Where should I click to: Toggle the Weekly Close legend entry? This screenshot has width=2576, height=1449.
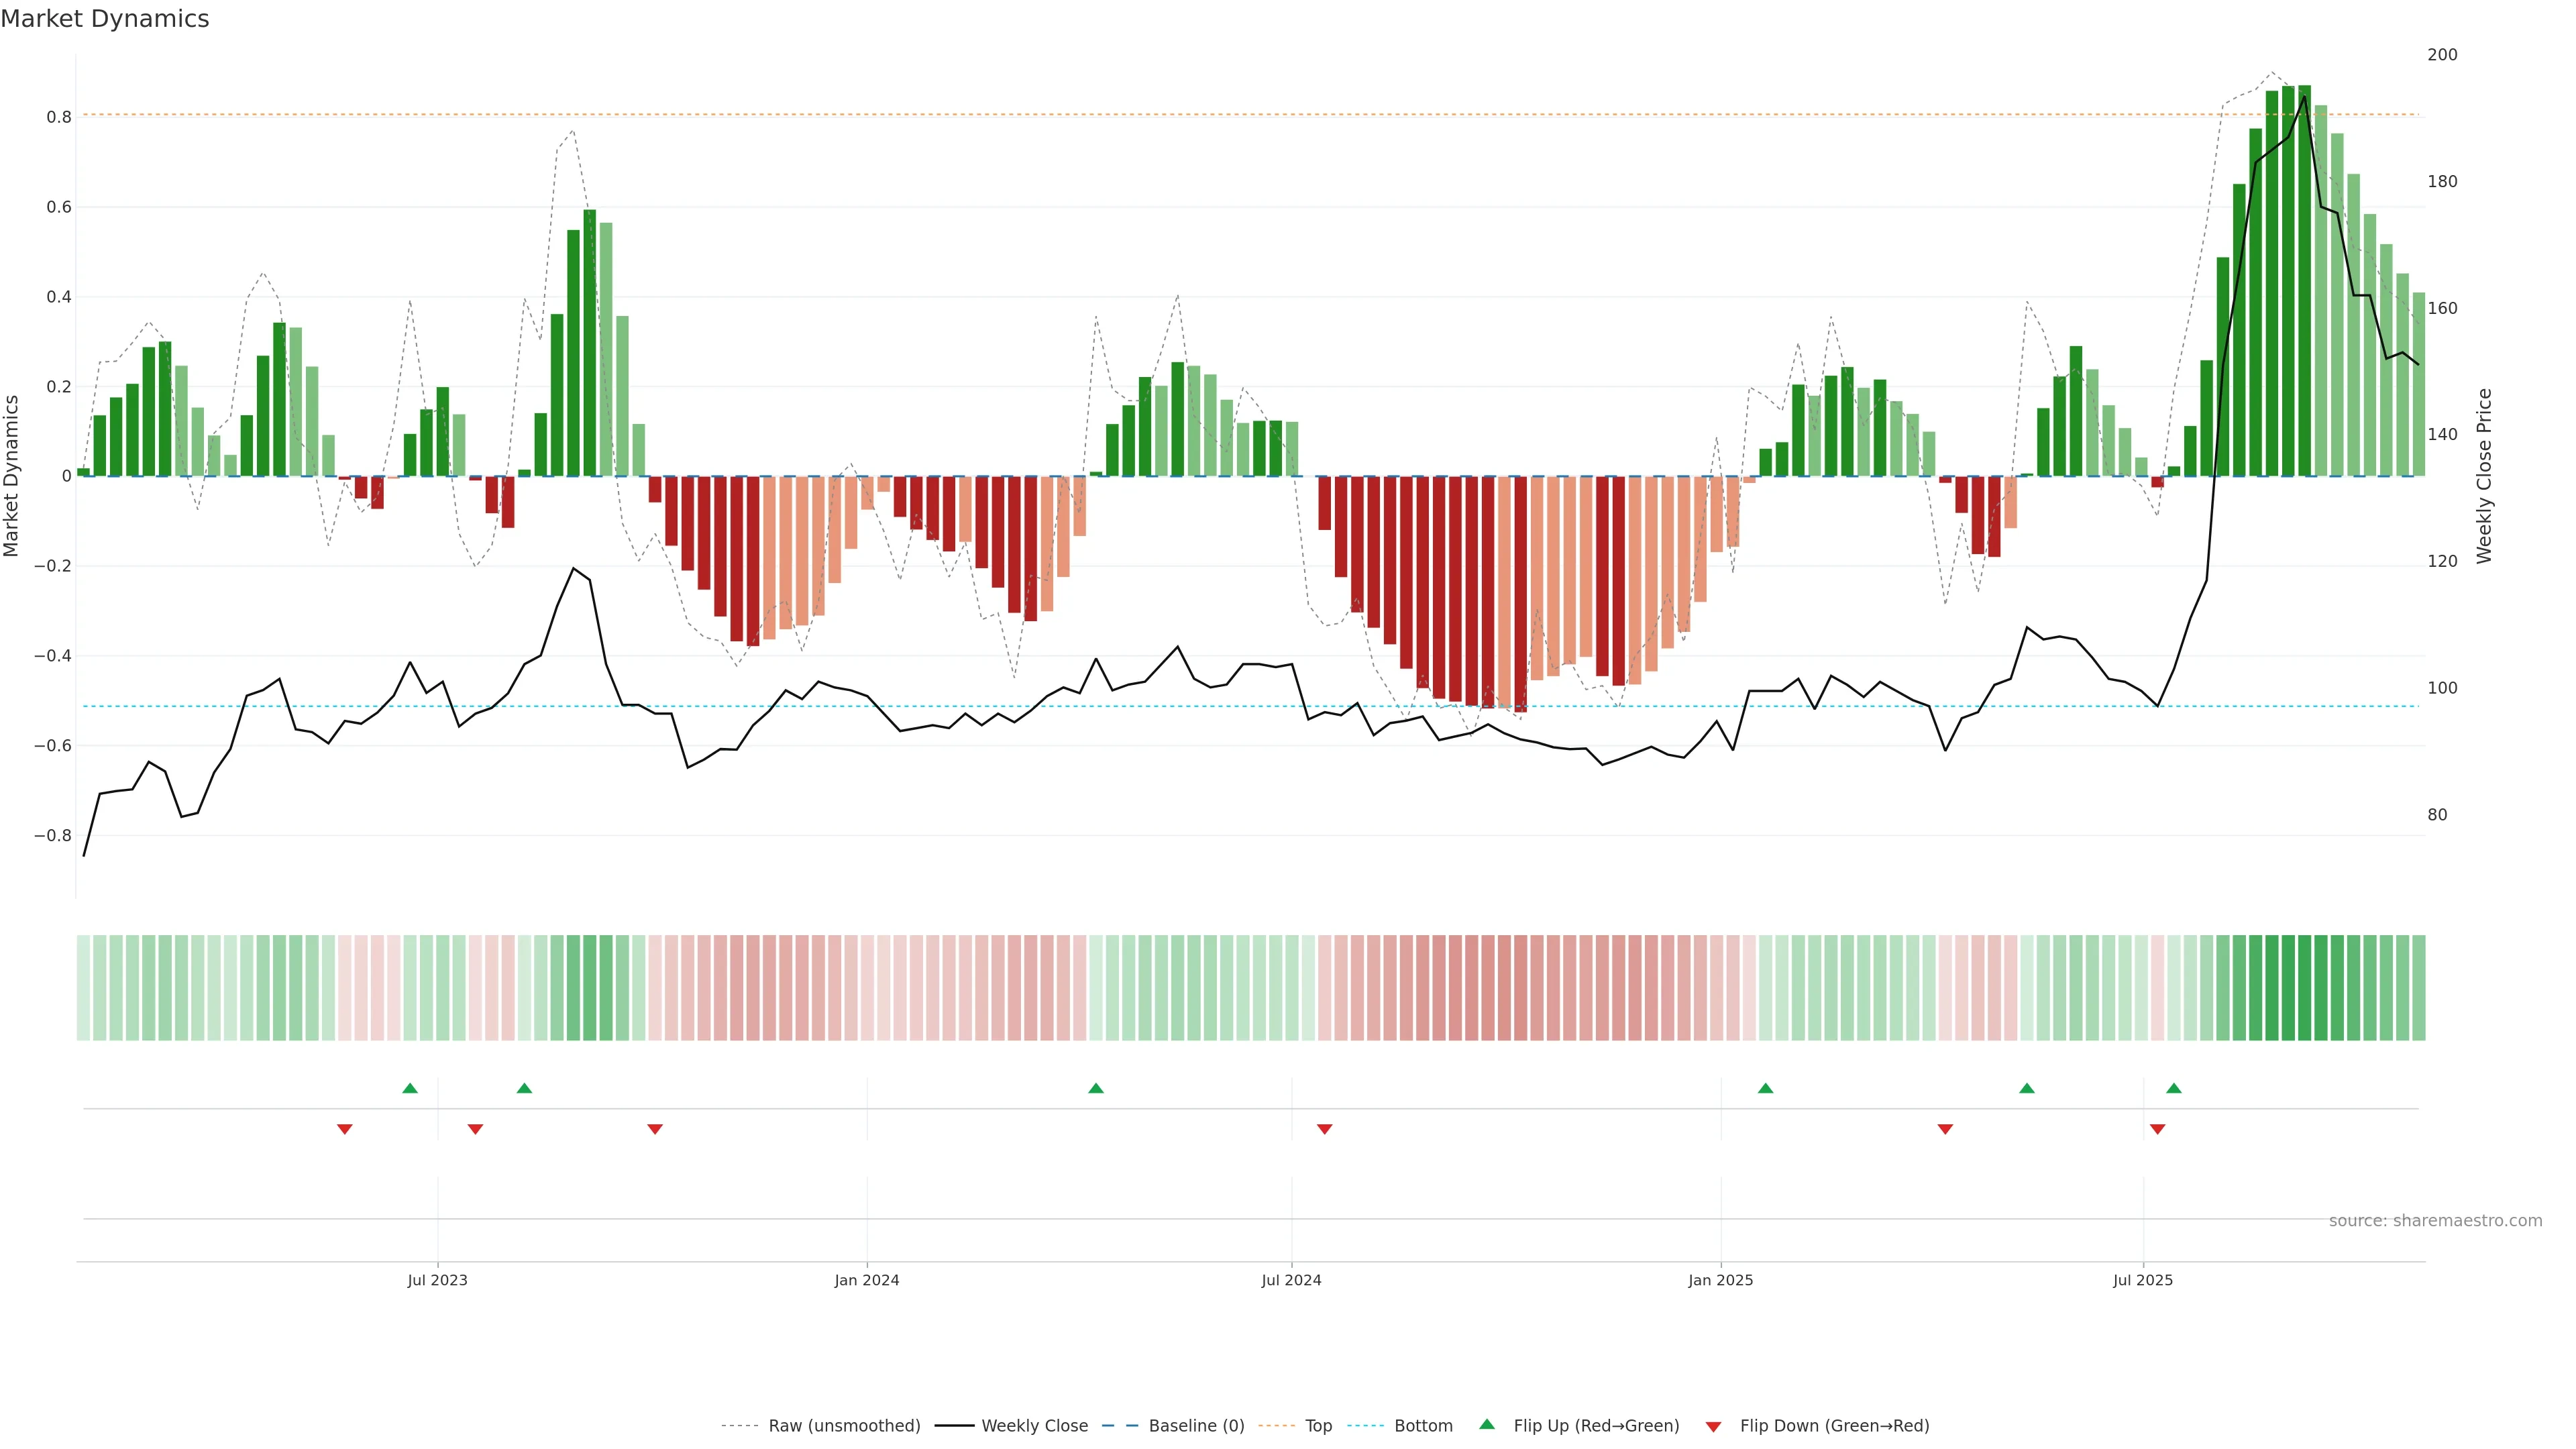tap(1034, 1426)
